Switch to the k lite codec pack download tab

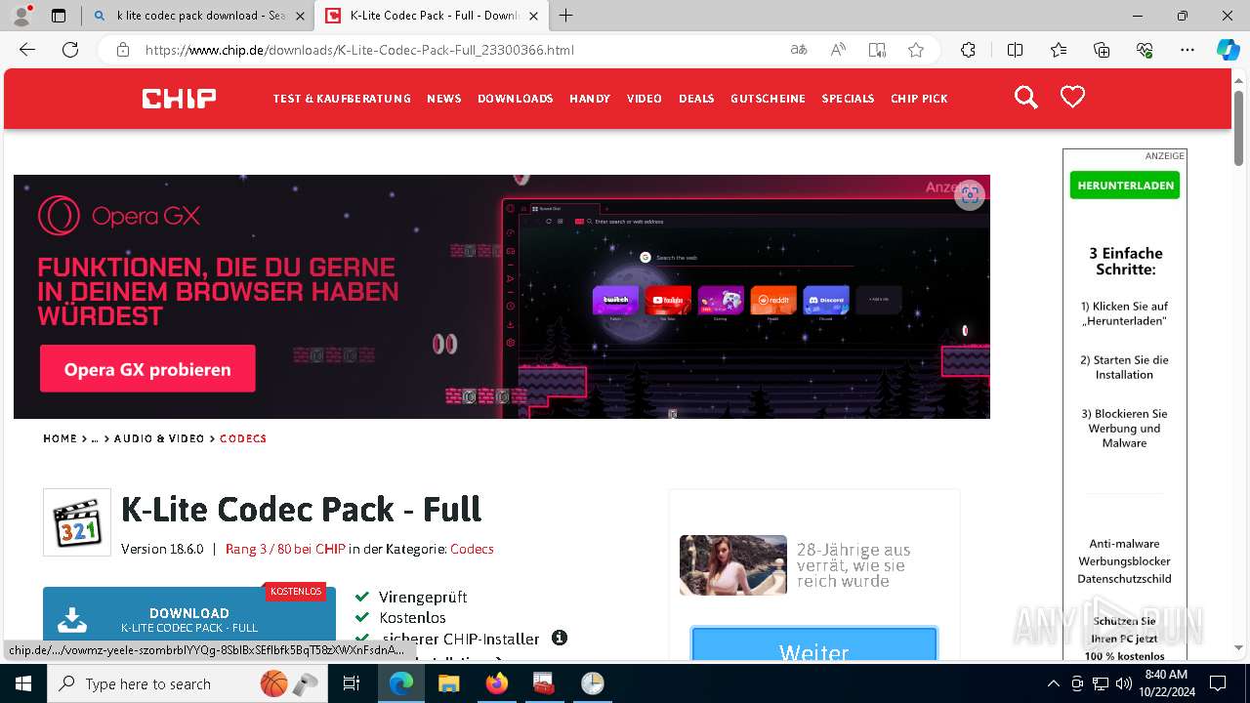[x=199, y=16]
